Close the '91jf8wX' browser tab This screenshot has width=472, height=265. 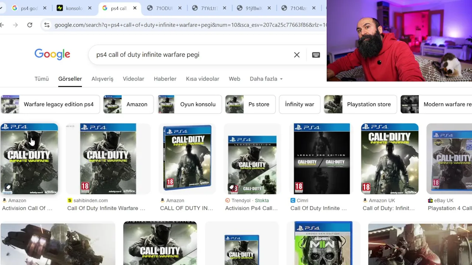(x=270, y=8)
